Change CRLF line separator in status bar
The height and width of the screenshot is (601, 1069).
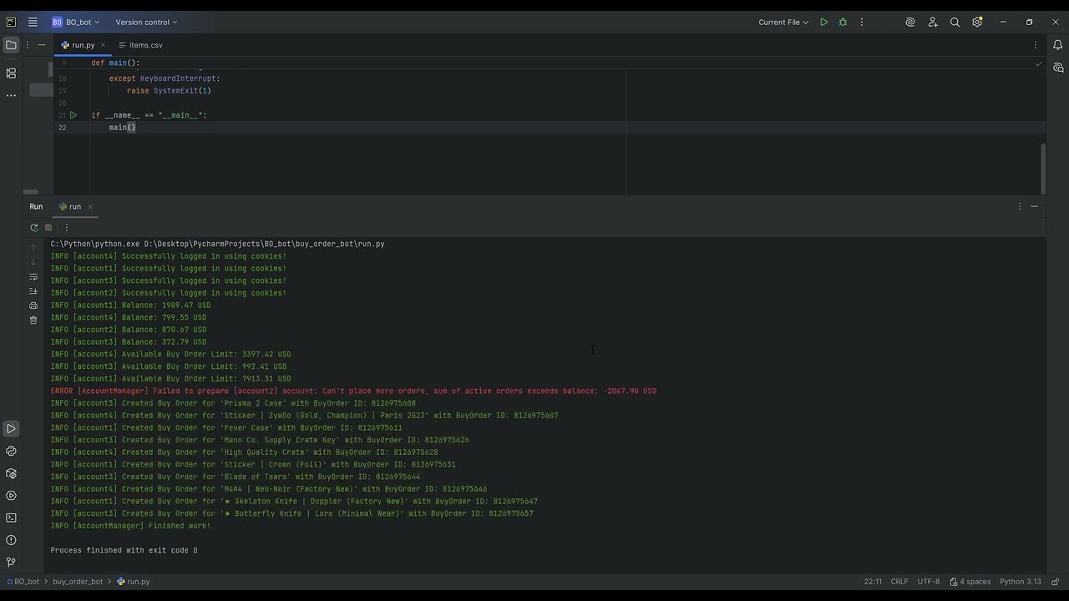[899, 582]
